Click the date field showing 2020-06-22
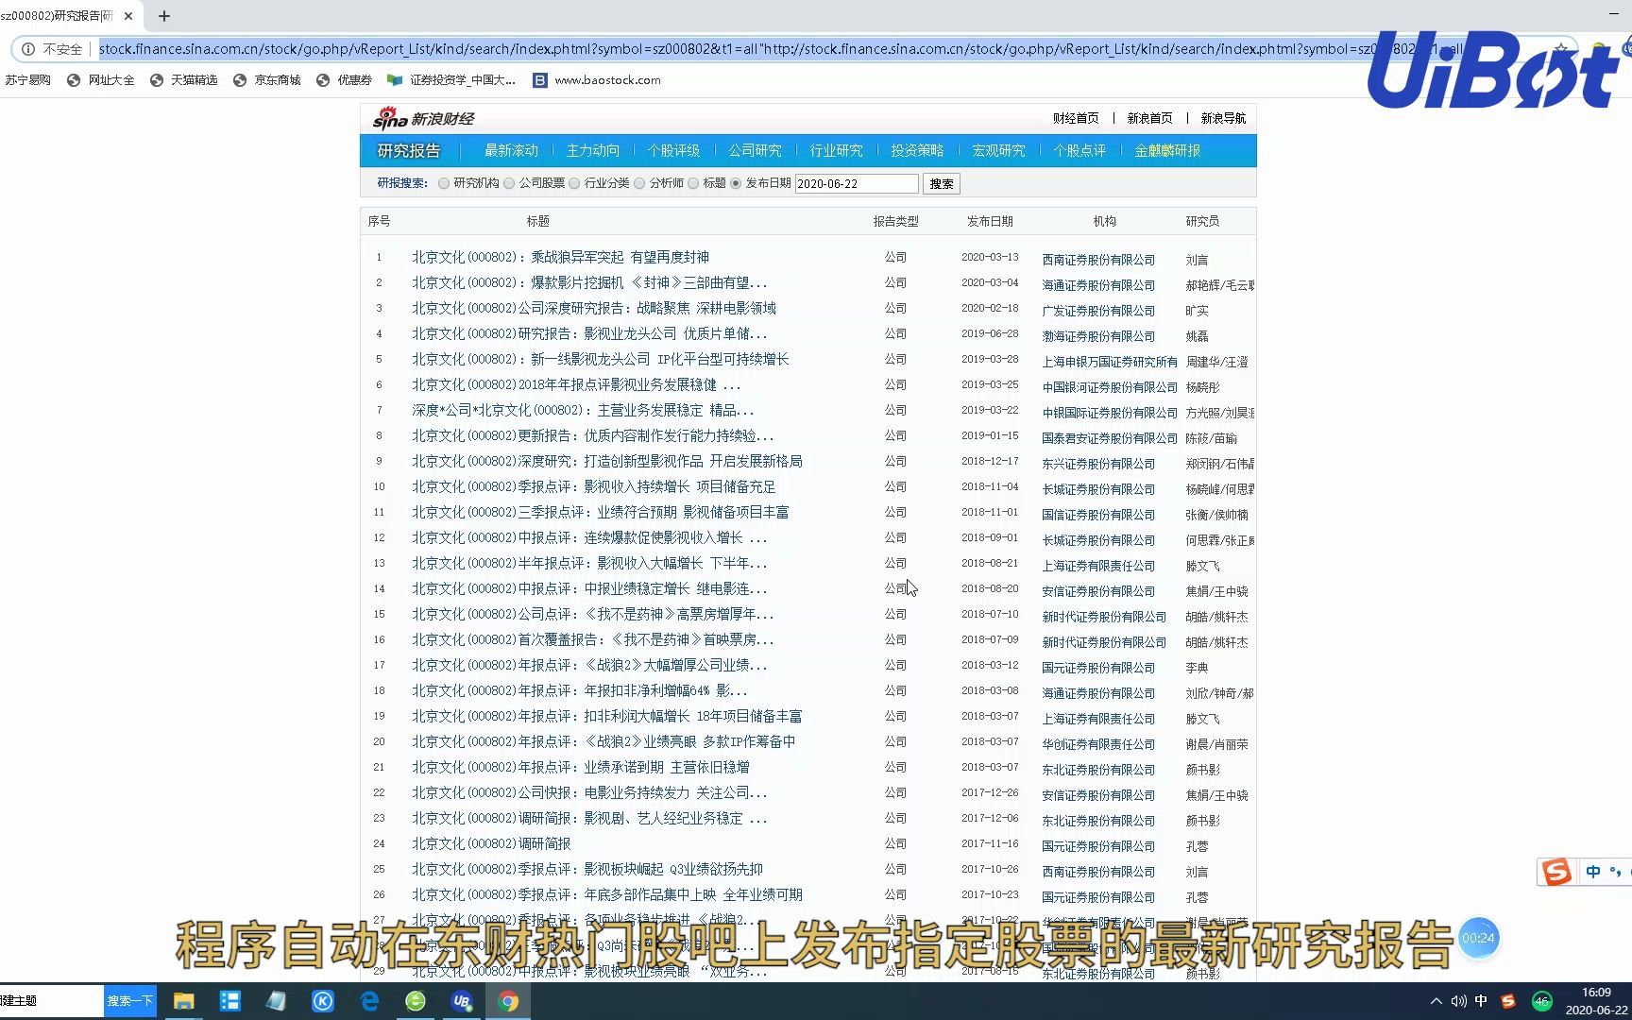The width and height of the screenshot is (1632, 1020). (x=856, y=183)
